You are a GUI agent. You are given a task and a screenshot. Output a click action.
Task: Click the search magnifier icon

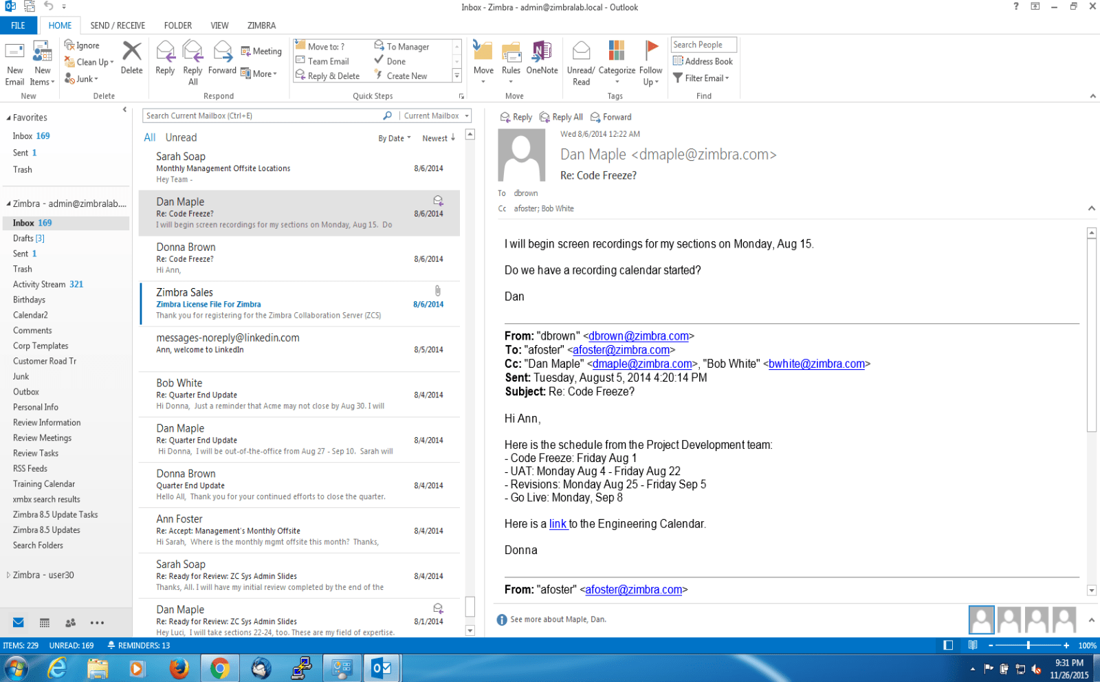[x=388, y=115]
